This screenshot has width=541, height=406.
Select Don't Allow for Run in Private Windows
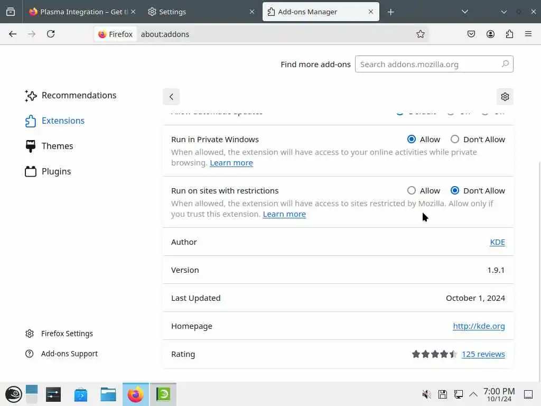tap(455, 139)
